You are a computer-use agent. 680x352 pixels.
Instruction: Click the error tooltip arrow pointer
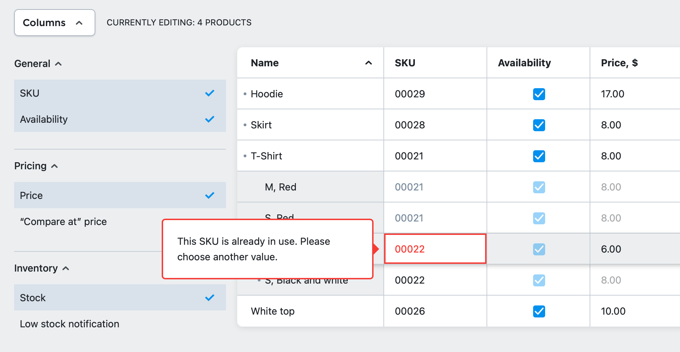[376, 249]
